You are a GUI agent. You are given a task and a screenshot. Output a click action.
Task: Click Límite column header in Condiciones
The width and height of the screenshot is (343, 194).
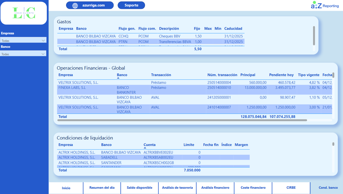coord(189,145)
